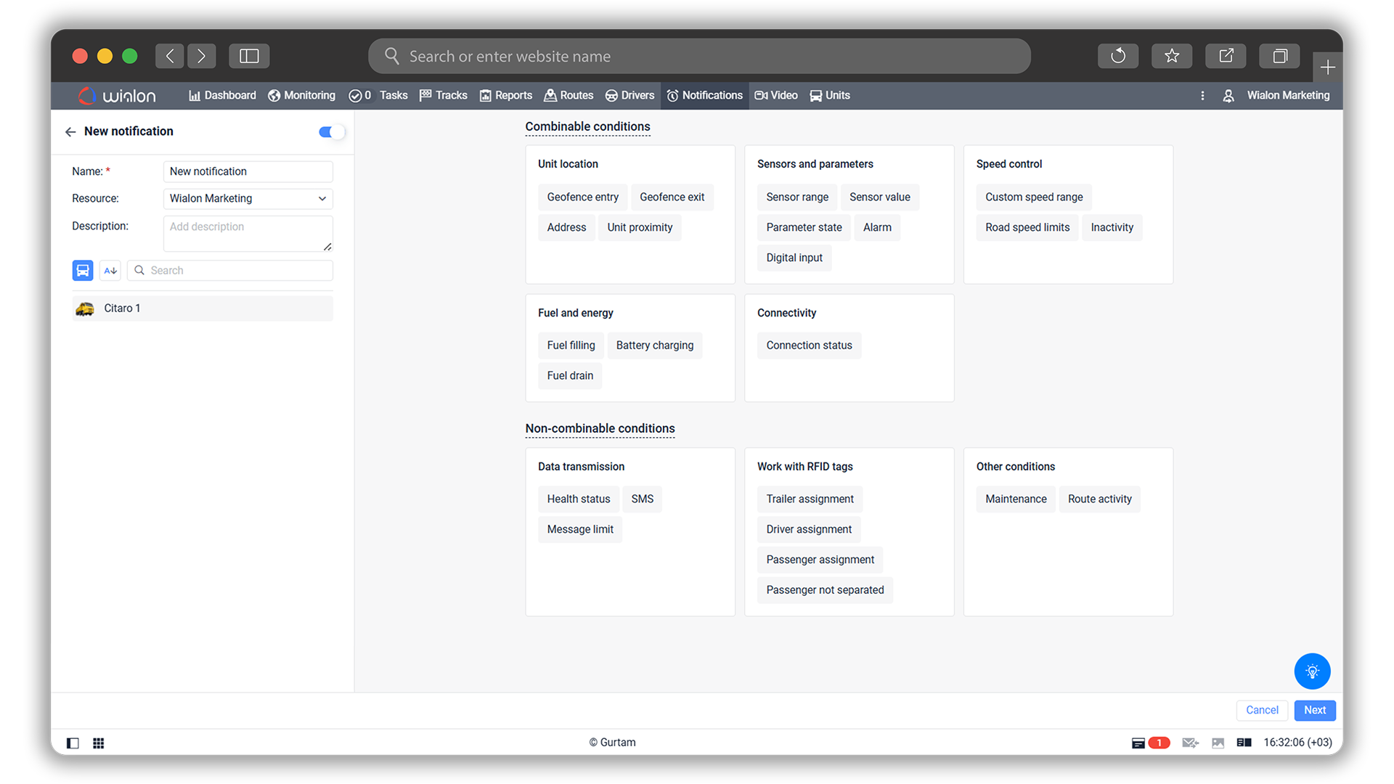Cancel the new notification setup
This screenshot has width=1394, height=784.
(x=1262, y=710)
